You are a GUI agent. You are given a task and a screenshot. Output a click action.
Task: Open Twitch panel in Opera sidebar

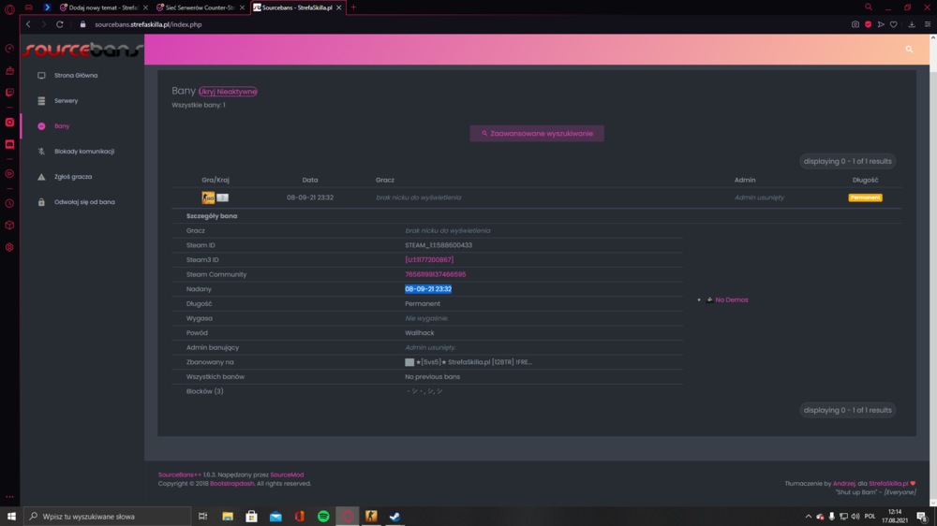(x=9, y=93)
